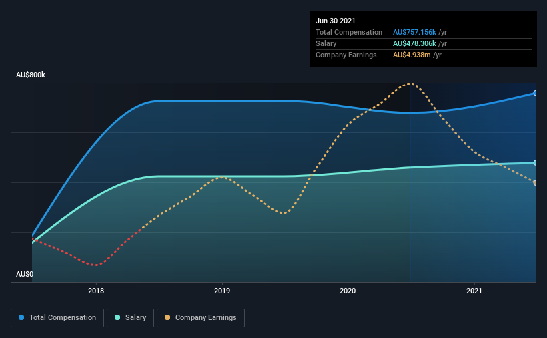Click the Total Compensation tooltip row label

click(x=349, y=32)
